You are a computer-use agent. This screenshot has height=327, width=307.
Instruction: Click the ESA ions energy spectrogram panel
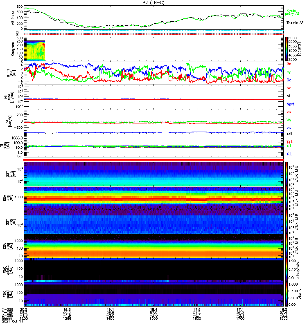[153, 198]
